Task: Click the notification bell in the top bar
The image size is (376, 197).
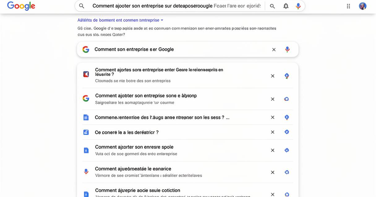Action: 286,6
